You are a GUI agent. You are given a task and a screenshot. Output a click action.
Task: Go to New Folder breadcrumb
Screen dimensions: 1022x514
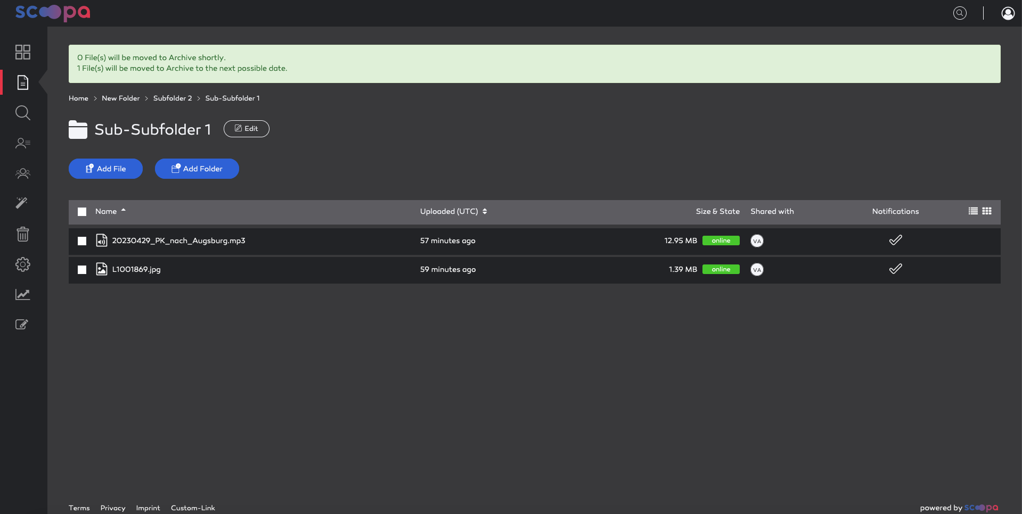(121, 98)
